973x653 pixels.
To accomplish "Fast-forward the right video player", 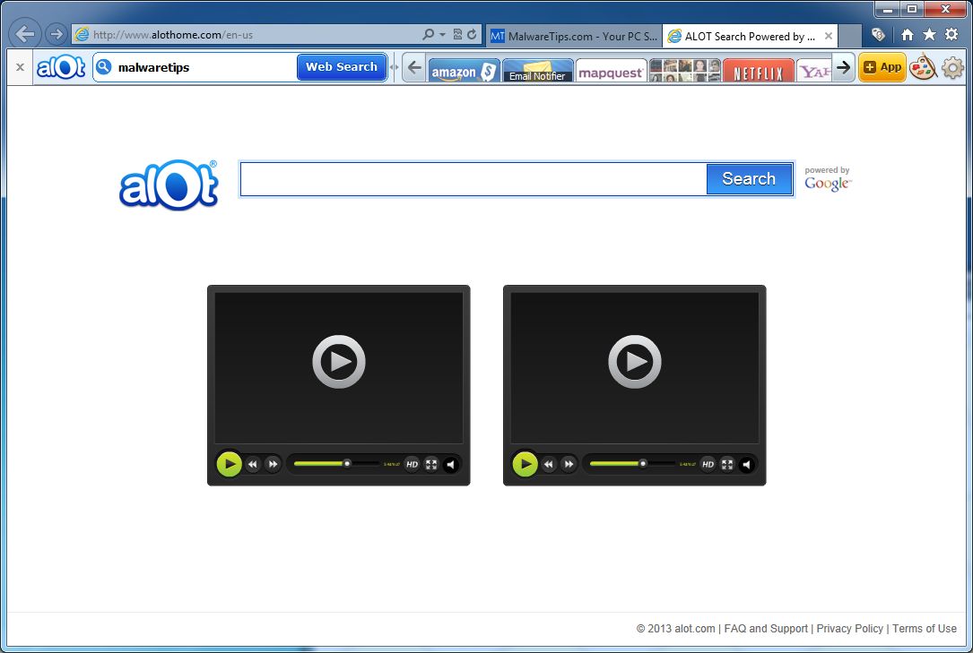I will 569,464.
